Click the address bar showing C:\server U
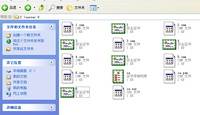This screenshot has width=200, height=115. (107, 17)
